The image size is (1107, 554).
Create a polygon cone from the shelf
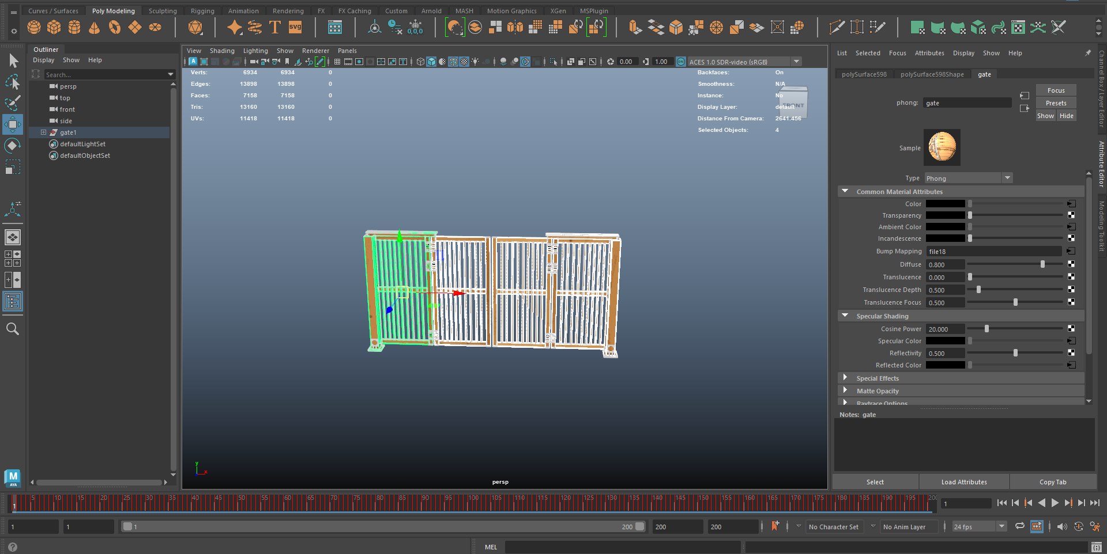point(95,27)
